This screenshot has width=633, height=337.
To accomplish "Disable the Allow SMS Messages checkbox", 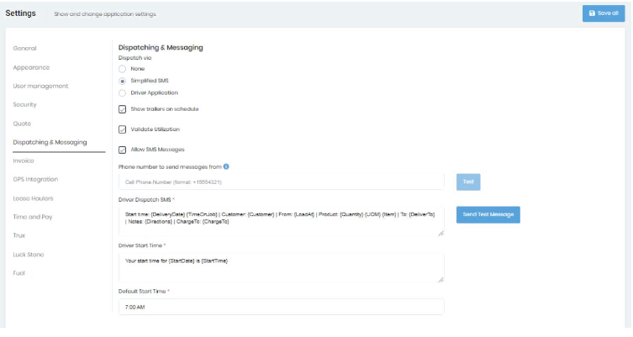I will (x=123, y=150).
